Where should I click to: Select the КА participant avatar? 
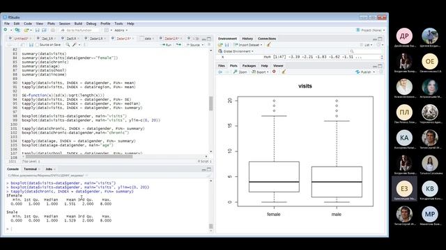[x=404, y=137]
